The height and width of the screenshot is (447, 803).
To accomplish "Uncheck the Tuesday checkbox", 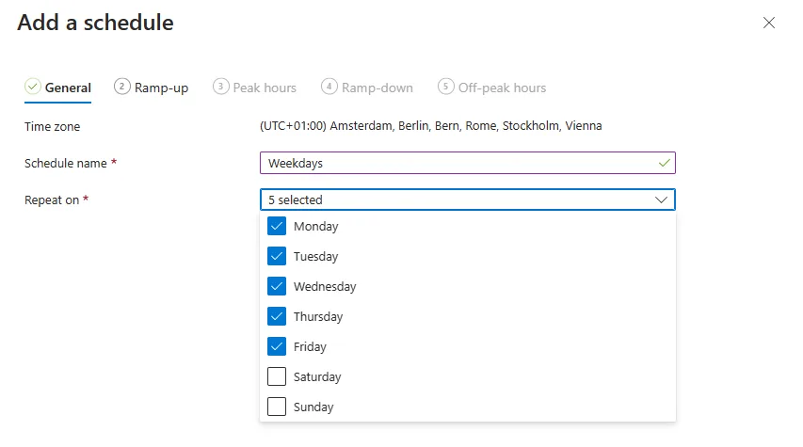I will 277,256.
